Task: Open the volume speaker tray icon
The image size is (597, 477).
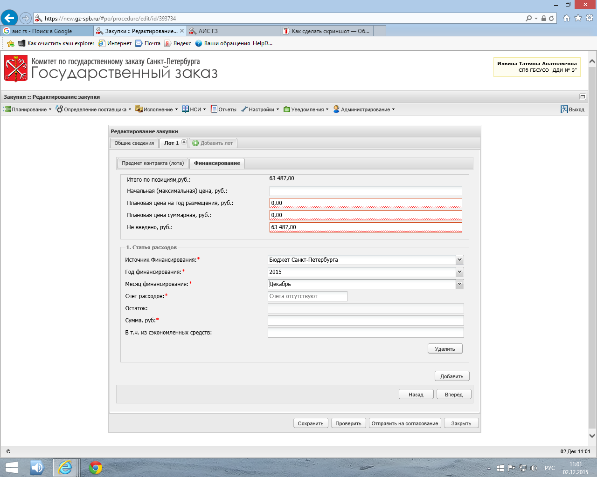Action: (534, 468)
